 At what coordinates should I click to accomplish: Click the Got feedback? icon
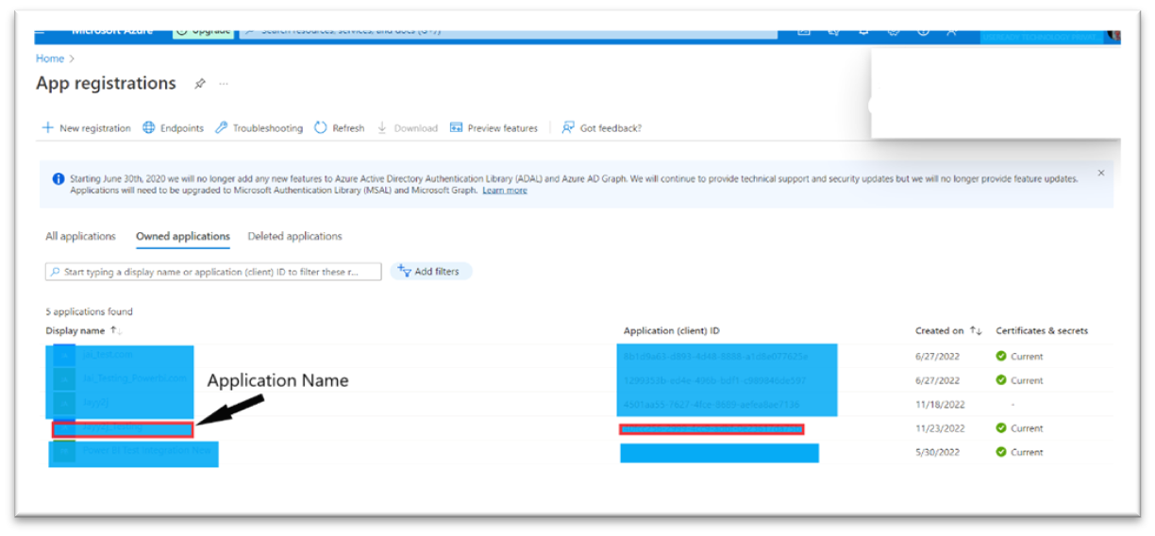click(x=568, y=128)
